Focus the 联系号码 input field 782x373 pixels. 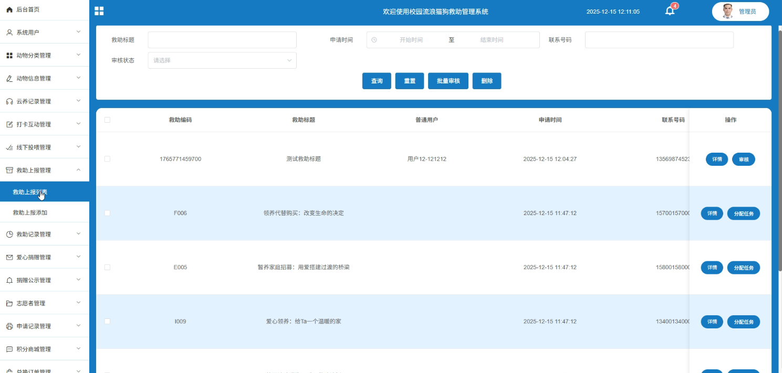pyautogui.click(x=659, y=40)
